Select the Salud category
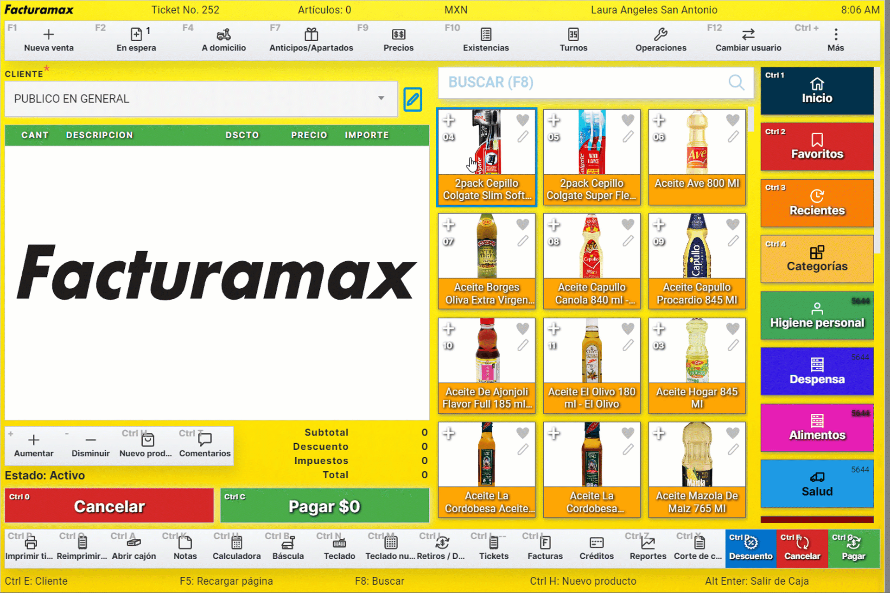 click(817, 484)
